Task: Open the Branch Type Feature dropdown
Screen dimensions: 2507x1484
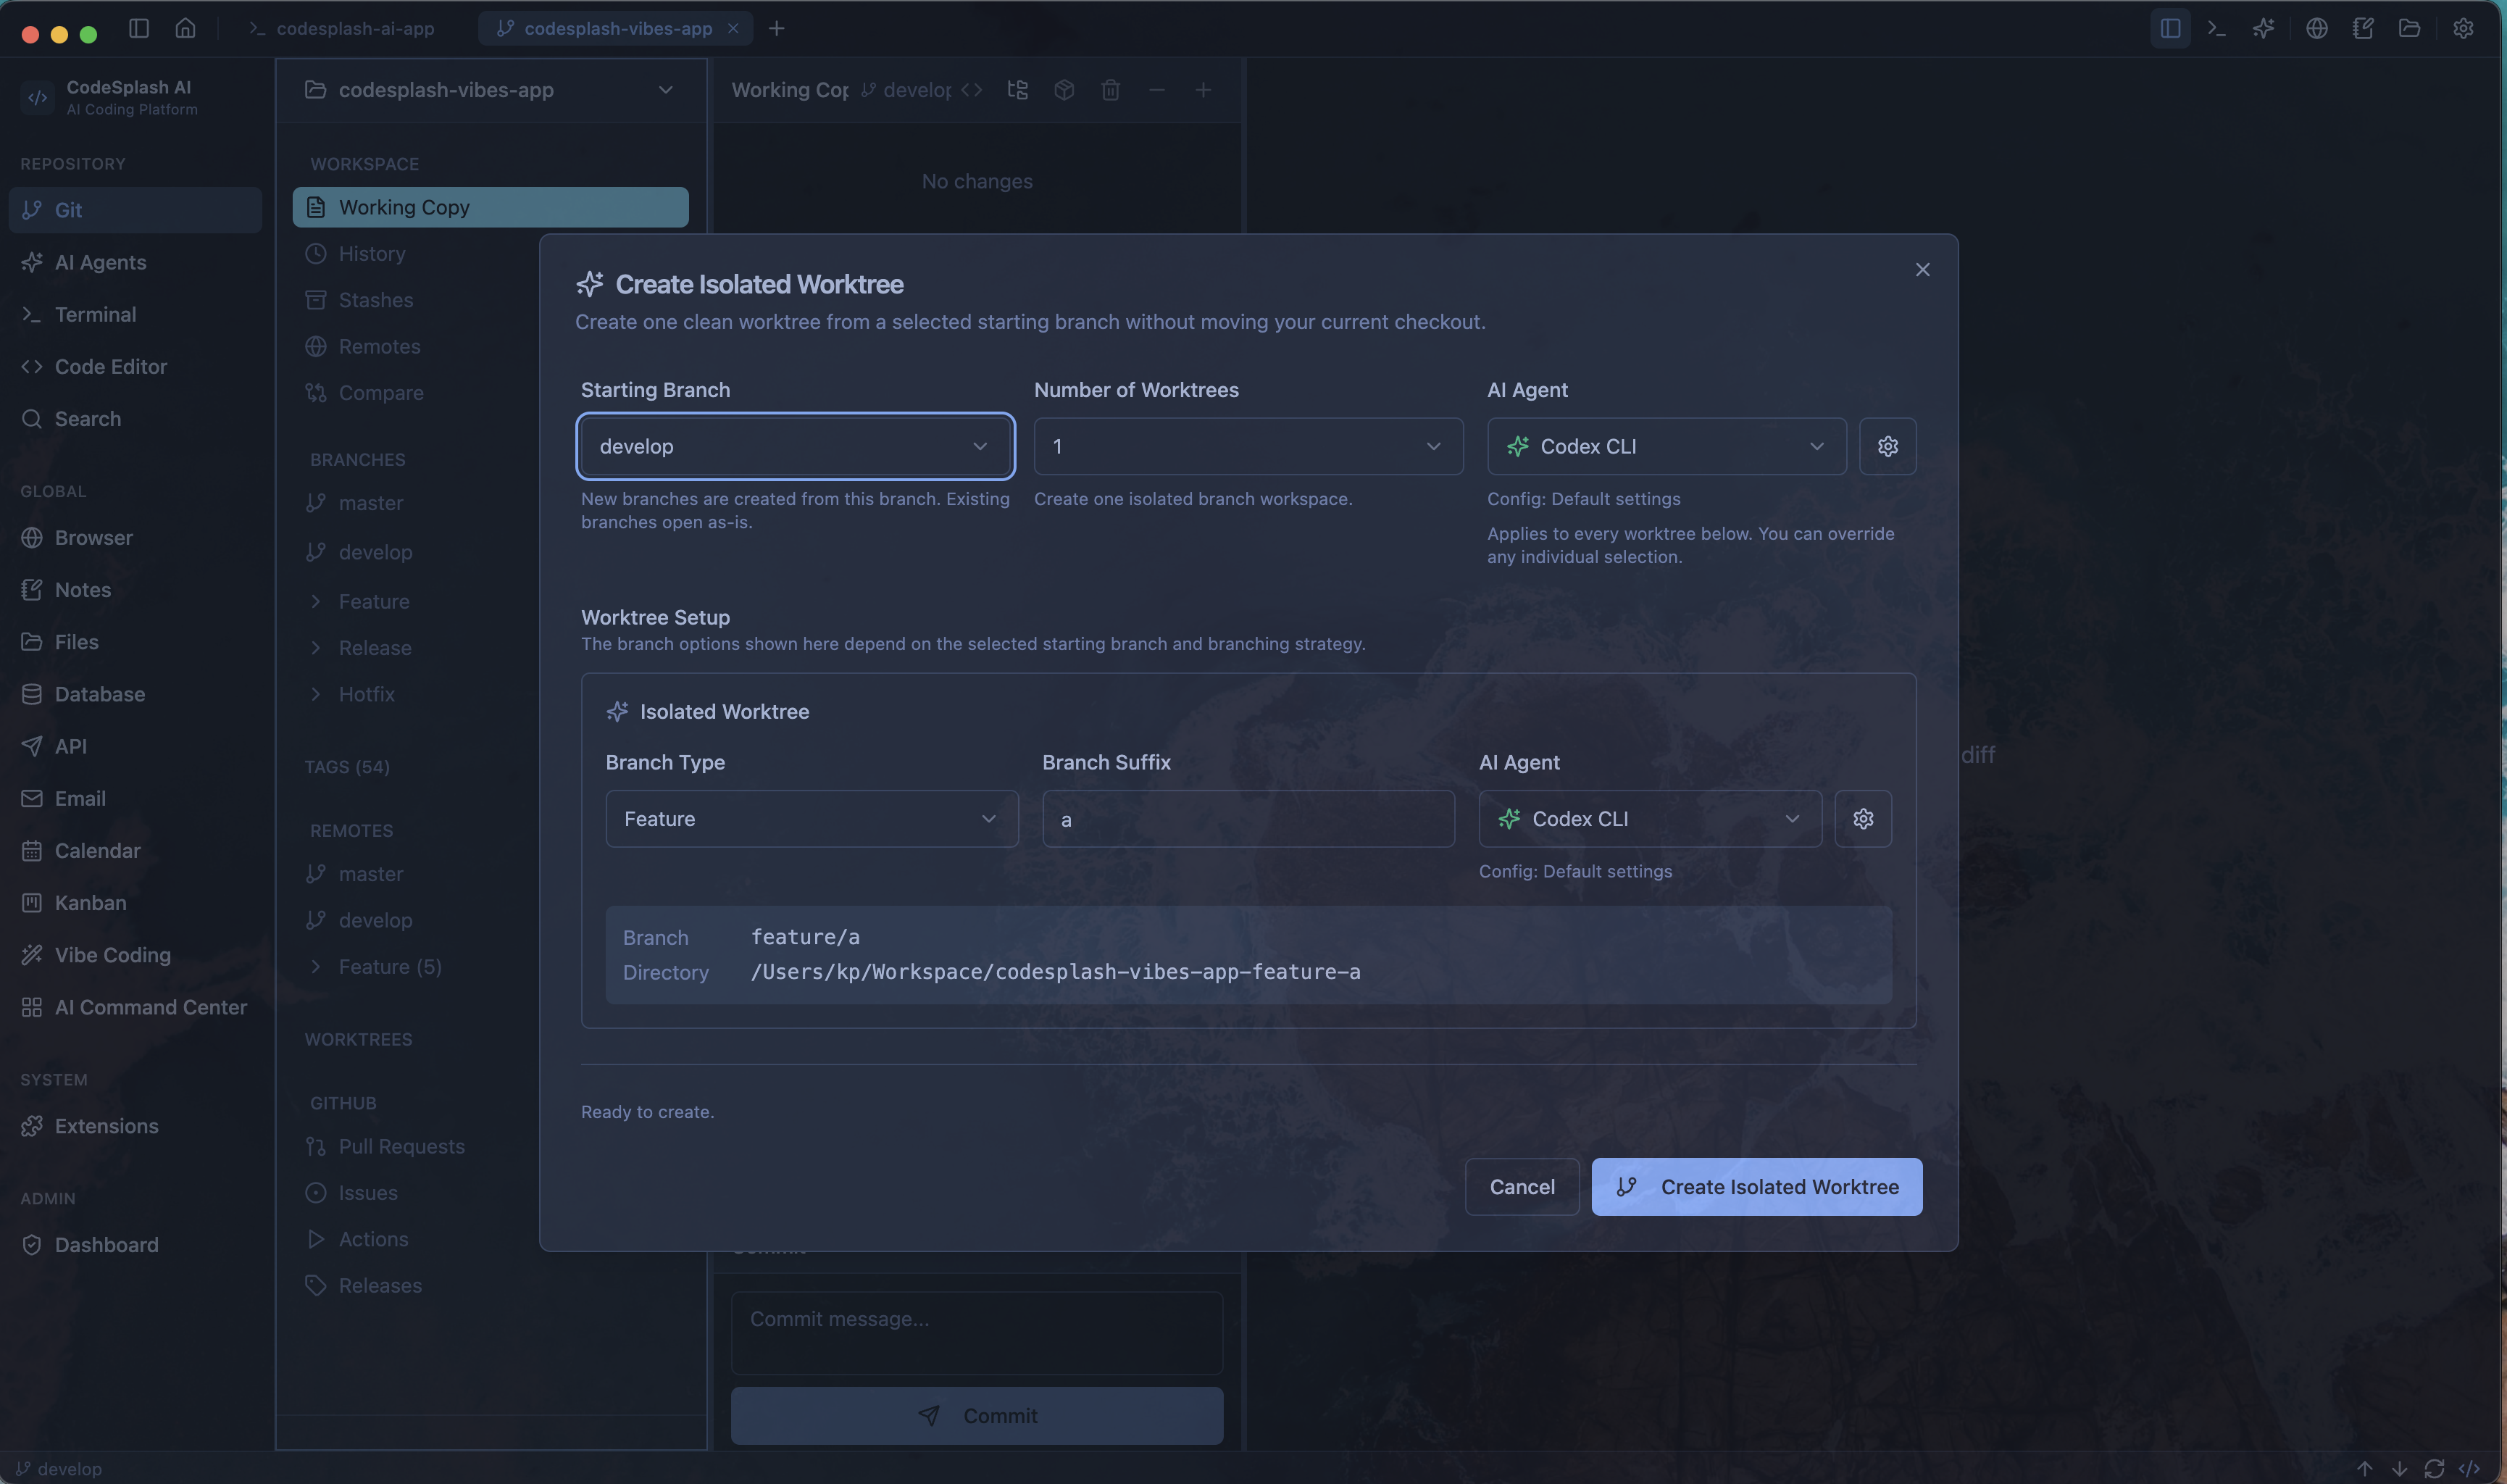Action: coord(811,819)
